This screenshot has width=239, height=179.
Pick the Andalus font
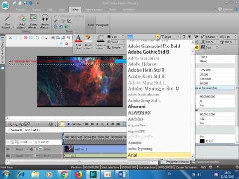click(x=135, y=119)
